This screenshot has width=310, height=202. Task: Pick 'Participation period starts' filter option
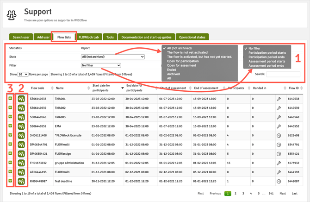pos(267,53)
